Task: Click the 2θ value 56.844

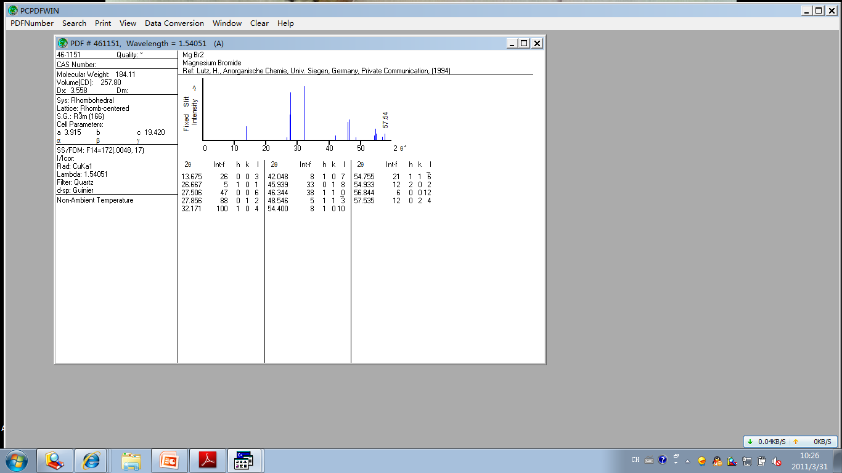Action: [364, 193]
